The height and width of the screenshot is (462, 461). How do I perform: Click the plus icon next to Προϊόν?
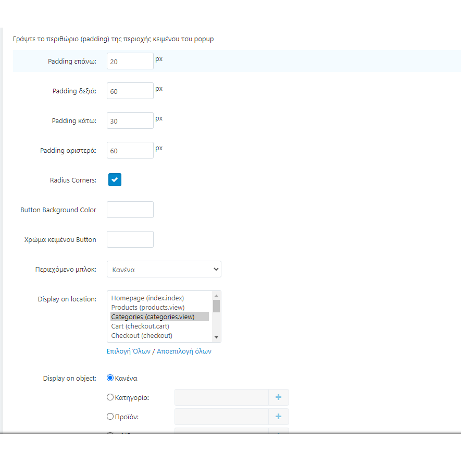(x=278, y=417)
